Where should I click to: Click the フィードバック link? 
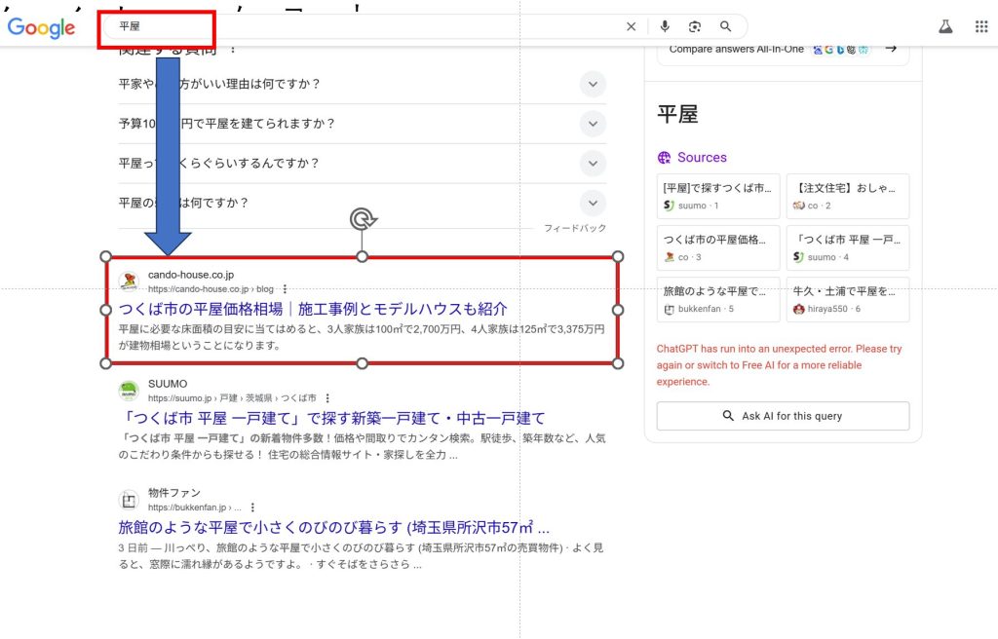pyautogui.click(x=575, y=228)
